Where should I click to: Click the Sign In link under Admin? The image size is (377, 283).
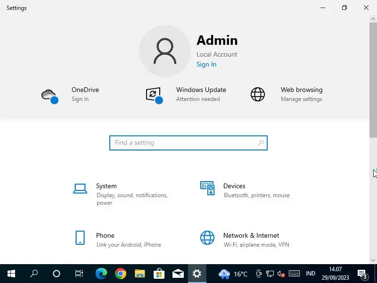point(206,64)
